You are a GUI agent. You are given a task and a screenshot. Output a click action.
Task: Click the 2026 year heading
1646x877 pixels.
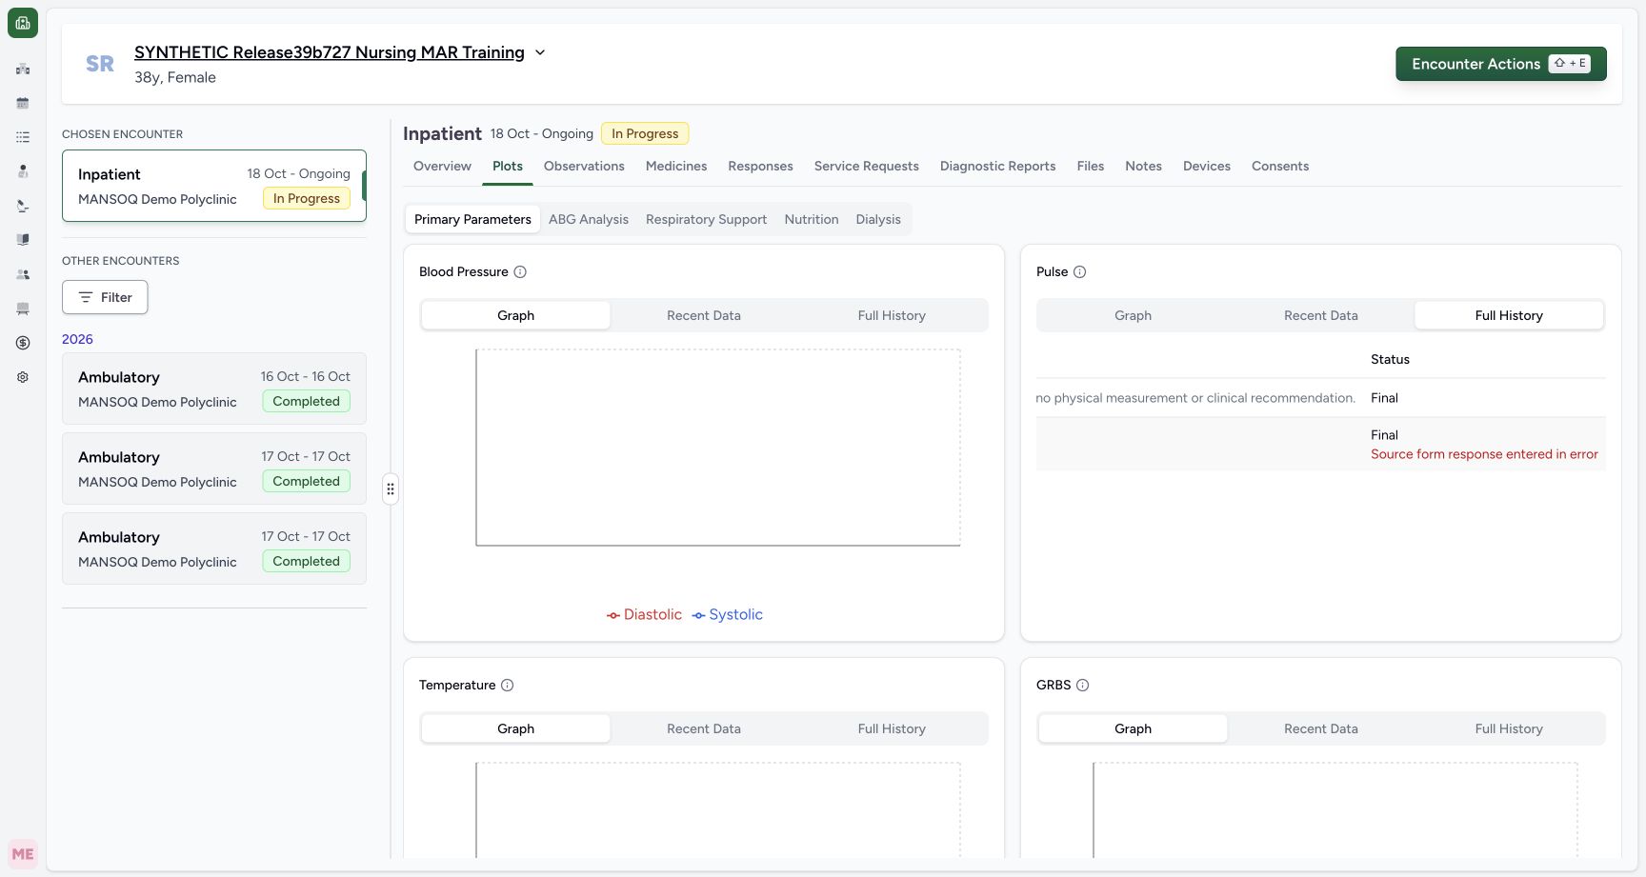pos(77,339)
